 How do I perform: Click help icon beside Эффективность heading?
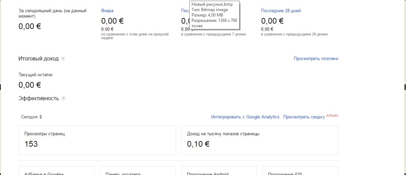[63, 99]
